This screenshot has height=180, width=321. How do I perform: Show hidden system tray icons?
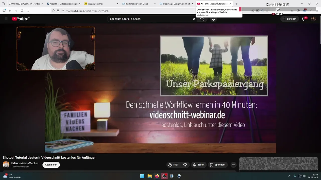(x=289, y=176)
